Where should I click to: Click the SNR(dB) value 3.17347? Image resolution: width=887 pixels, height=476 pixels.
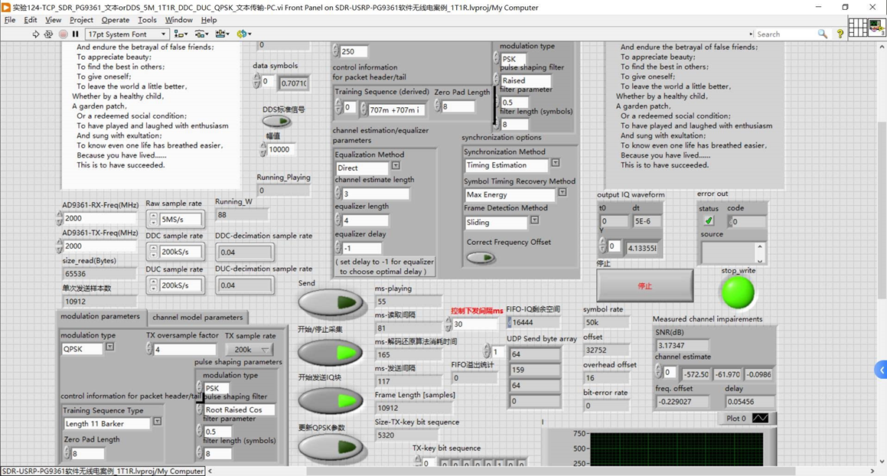click(x=681, y=345)
